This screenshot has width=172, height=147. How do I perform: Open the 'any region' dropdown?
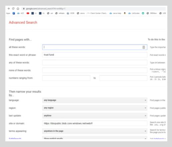point(95,108)
